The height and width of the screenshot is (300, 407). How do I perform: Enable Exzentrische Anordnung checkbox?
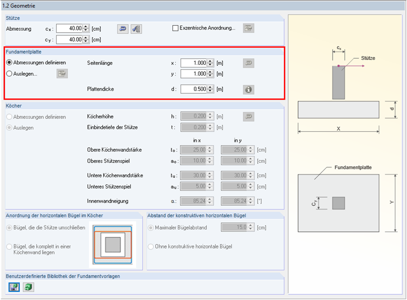(176, 28)
